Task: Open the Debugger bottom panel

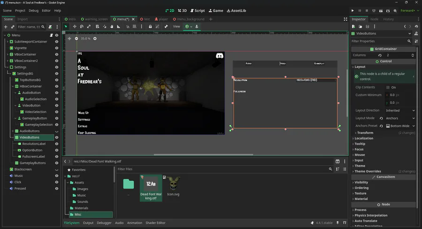Action: pos(104,223)
